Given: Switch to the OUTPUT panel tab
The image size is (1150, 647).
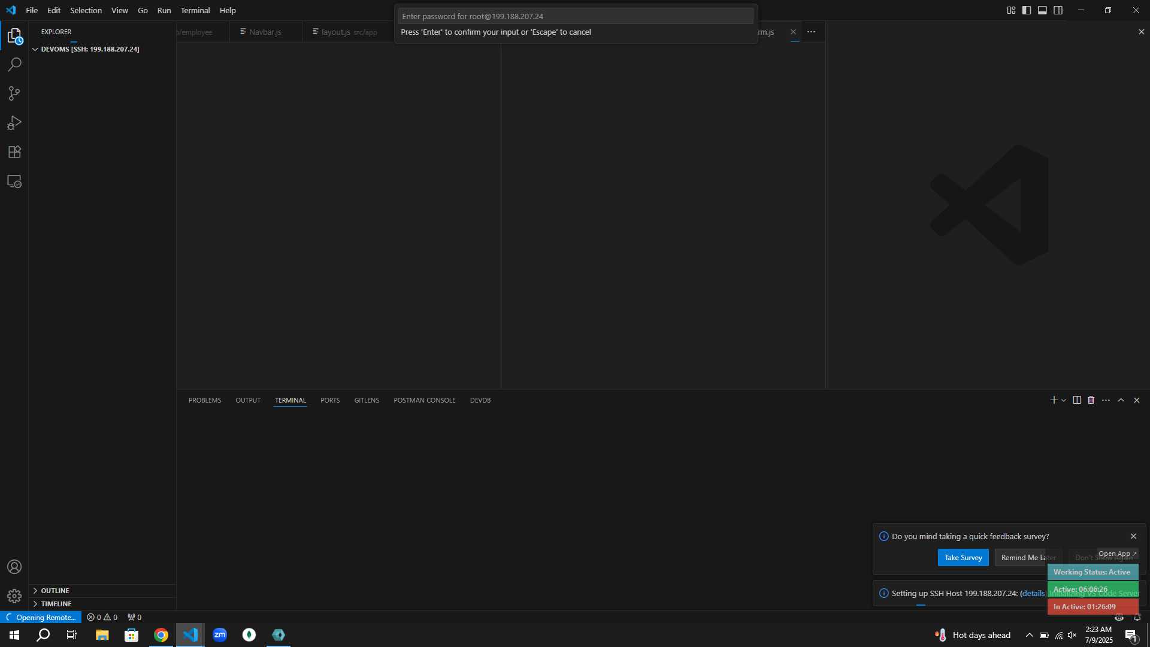Looking at the screenshot, I should (x=248, y=400).
